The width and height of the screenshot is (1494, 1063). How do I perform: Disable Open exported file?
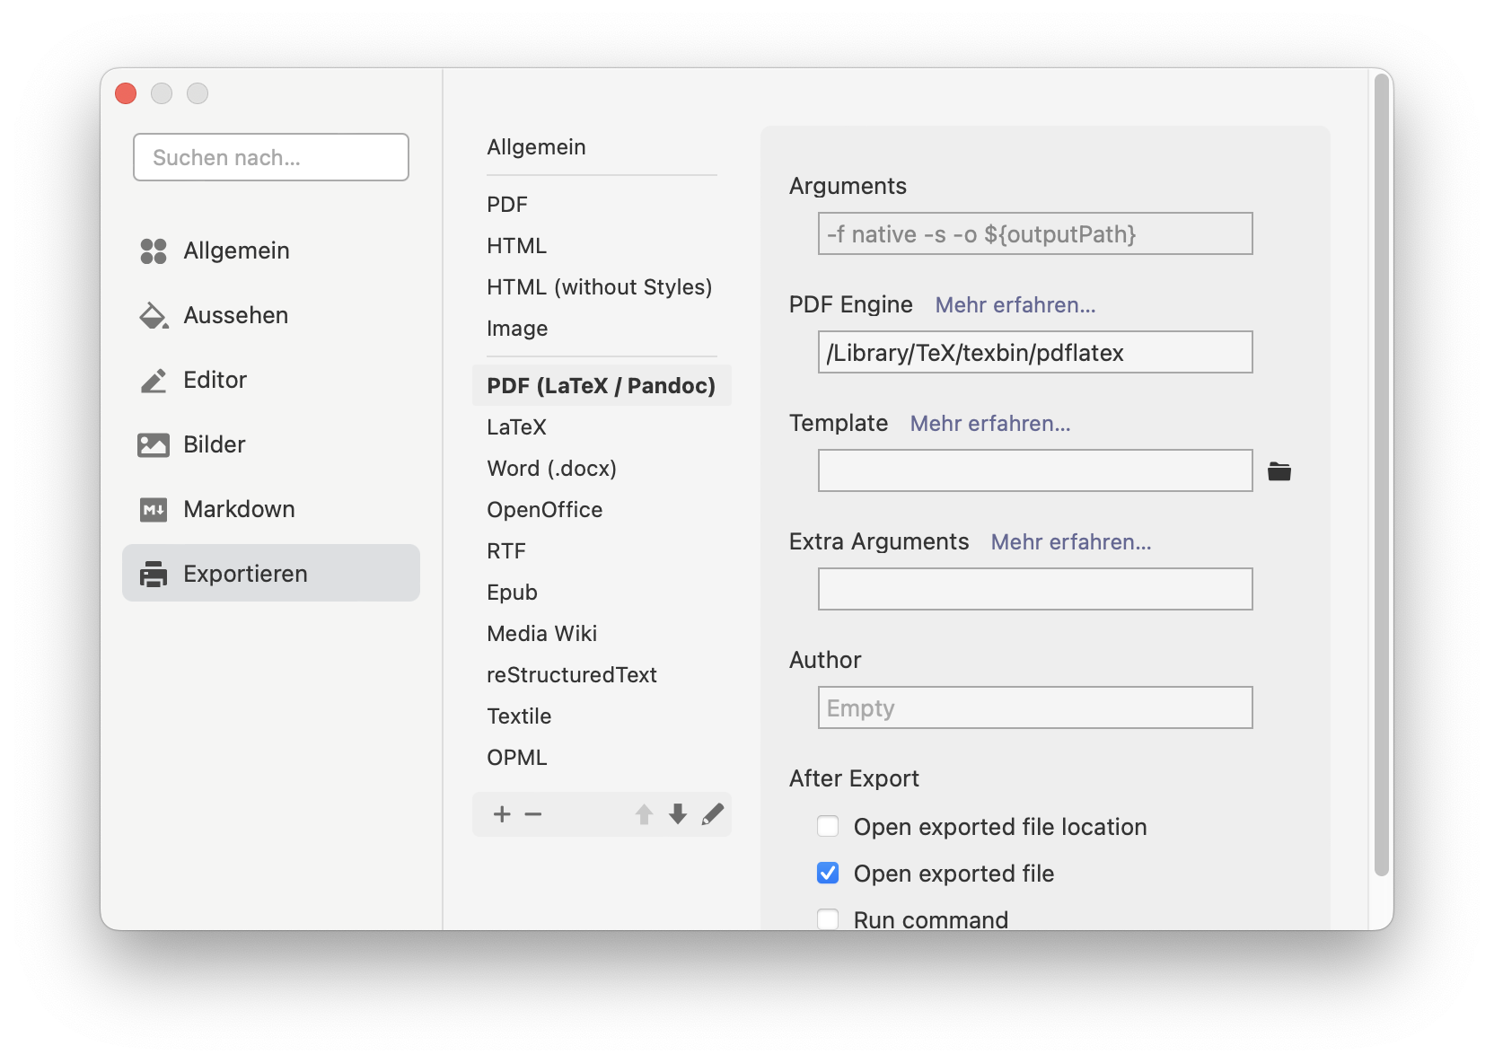828,873
